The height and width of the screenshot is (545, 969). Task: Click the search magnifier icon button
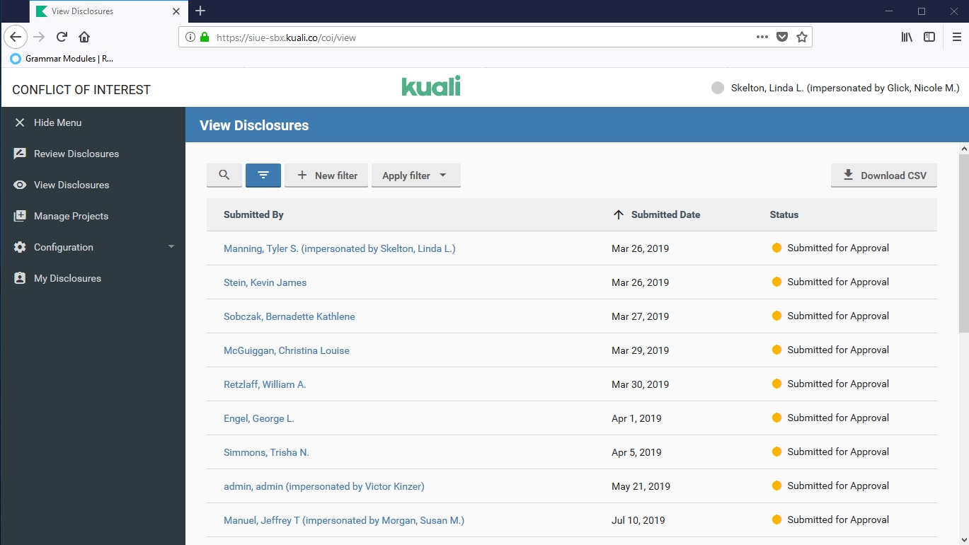(x=224, y=176)
